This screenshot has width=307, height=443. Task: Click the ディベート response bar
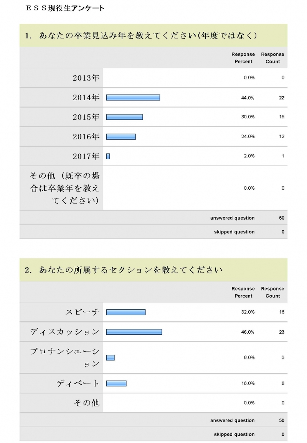116,383
